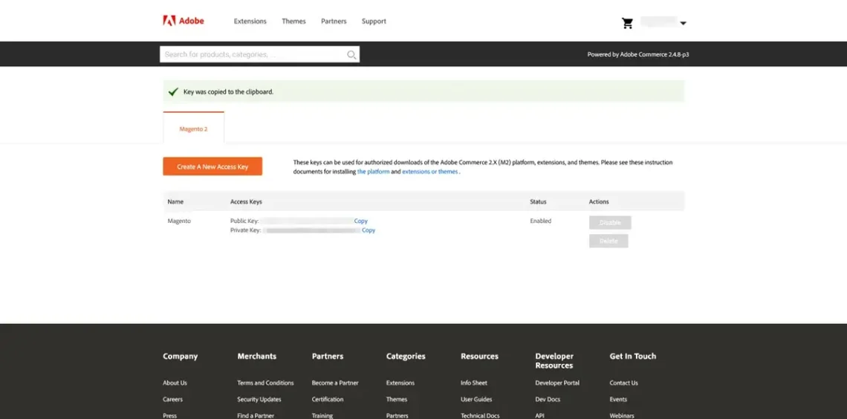This screenshot has height=419, width=847.
Task: Open the shopping cart
Action: pos(627,23)
